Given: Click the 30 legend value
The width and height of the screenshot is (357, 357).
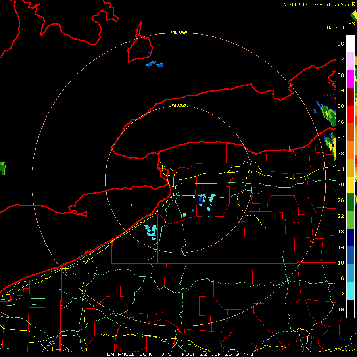Looking at the screenshot, I should (x=341, y=184).
